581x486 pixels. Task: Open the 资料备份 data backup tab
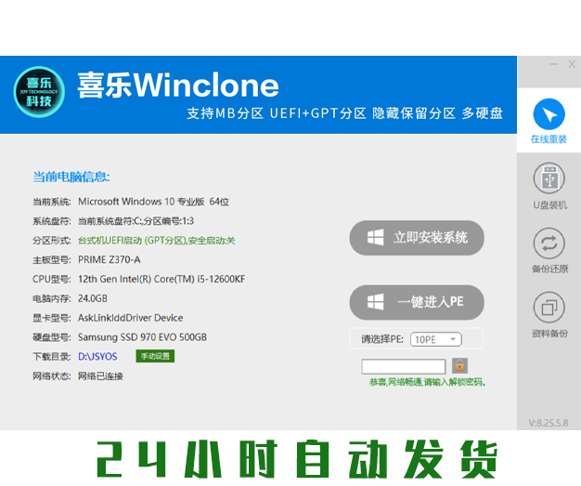(549, 315)
